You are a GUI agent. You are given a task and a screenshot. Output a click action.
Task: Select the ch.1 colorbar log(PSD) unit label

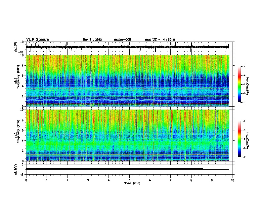(247, 86)
